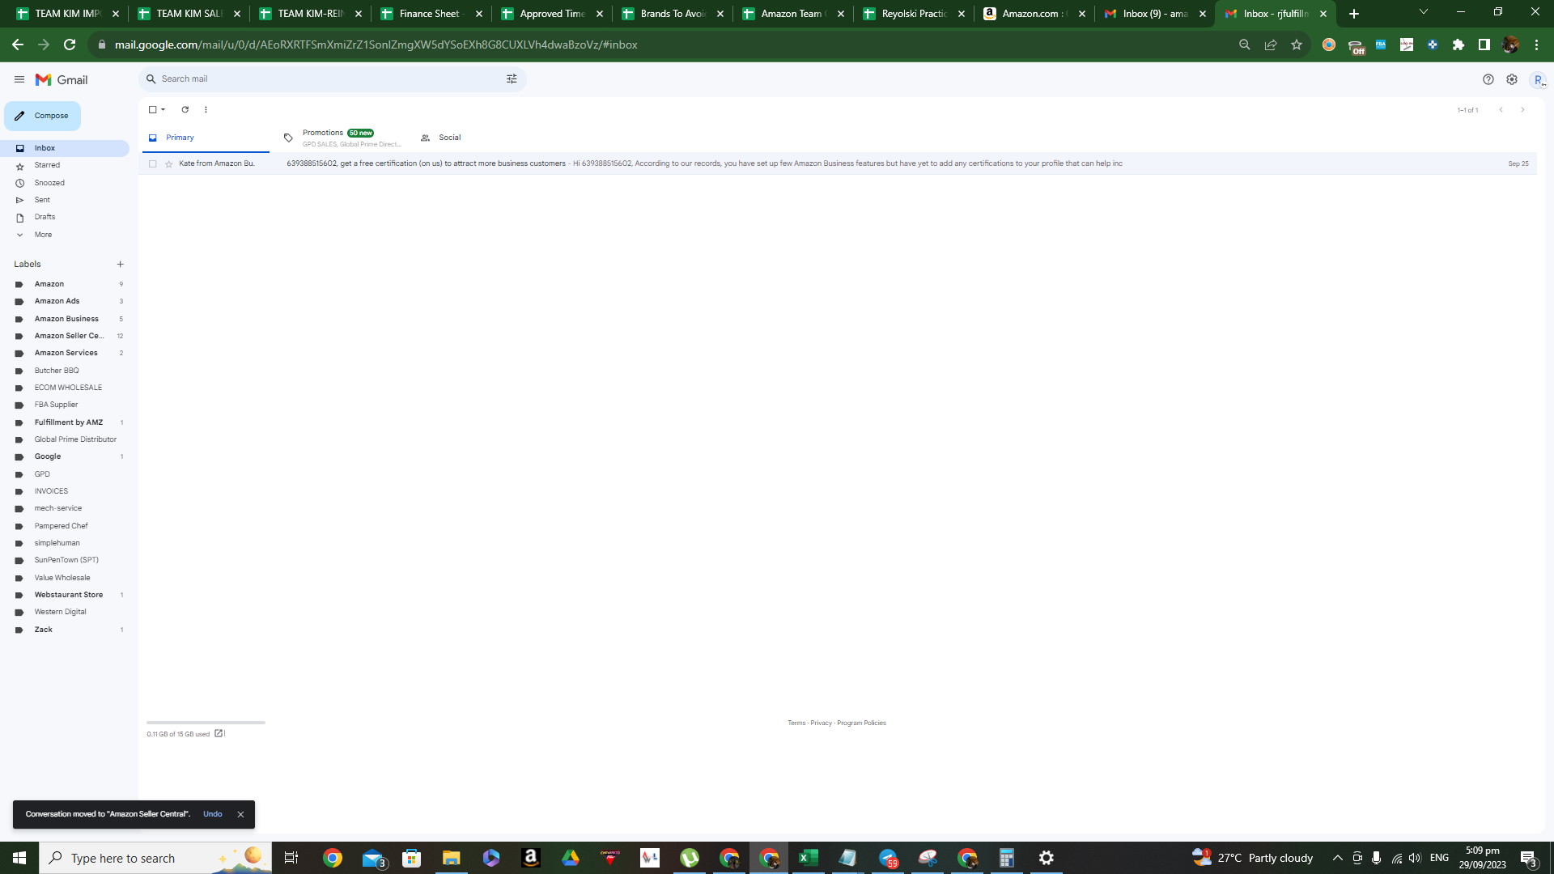Open the Chrome tab search dropdown
This screenshot has height=874, width=1554.
click(1424, 12)
